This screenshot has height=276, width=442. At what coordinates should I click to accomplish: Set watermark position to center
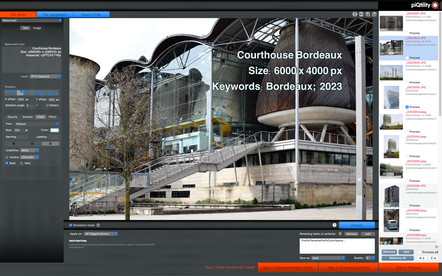32,93
